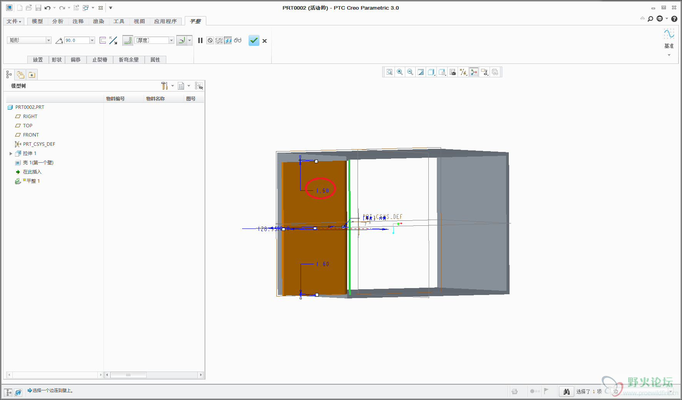Toggle the glasses feature preview mode
This screenshot has height=400, width=682.
(x=238, y=40)
